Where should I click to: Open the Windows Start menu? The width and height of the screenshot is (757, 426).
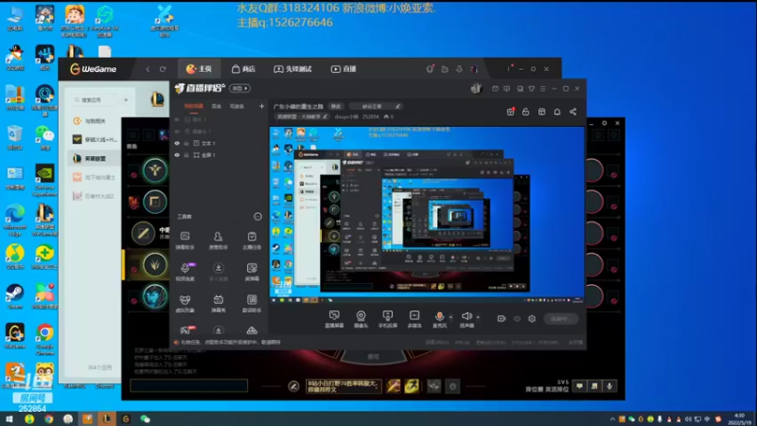[x=9, y=418]
